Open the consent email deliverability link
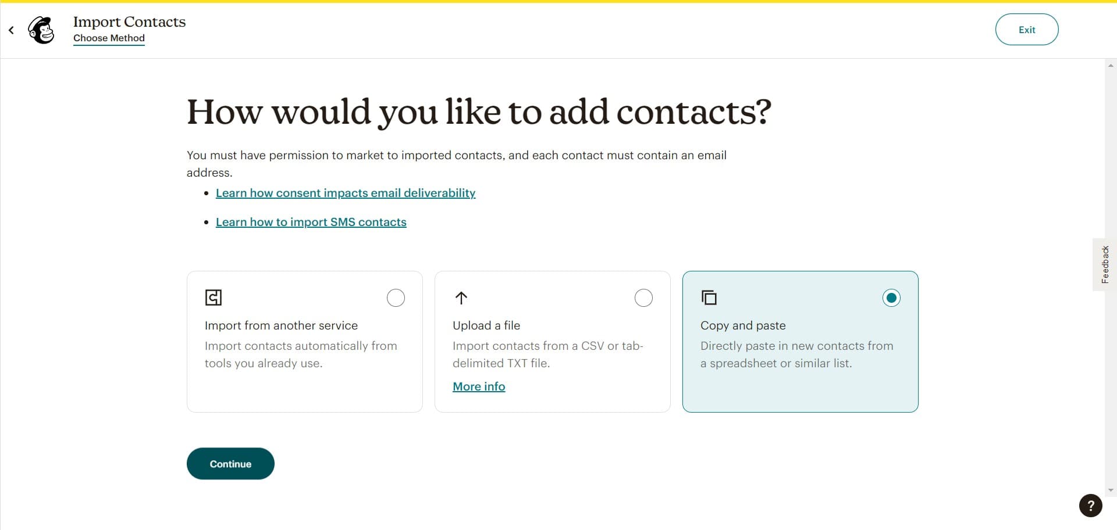The image size is (1117, 530). 346,193
